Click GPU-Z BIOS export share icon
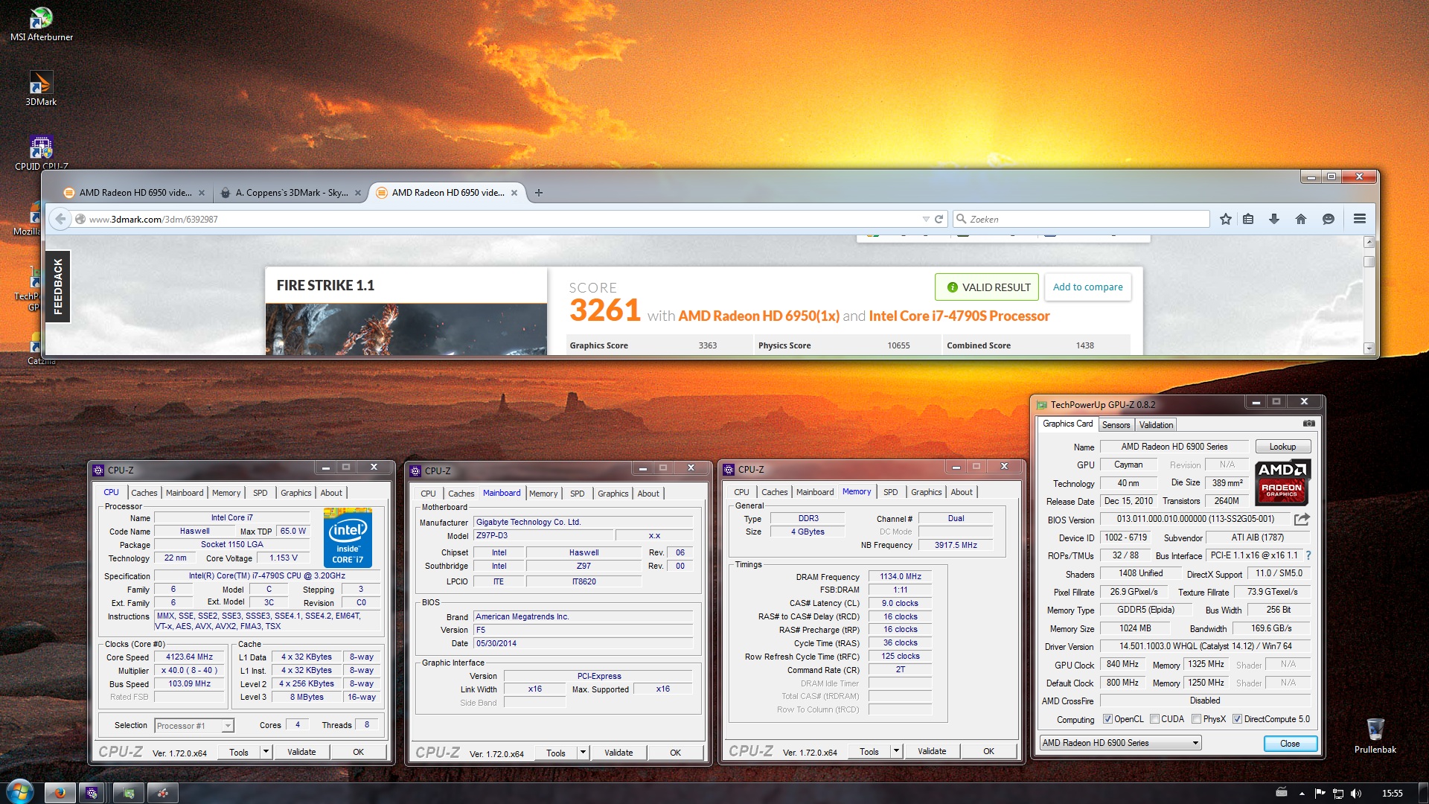The width and height of the screenshot is (1429, 804). click(x=1301, y=519)
